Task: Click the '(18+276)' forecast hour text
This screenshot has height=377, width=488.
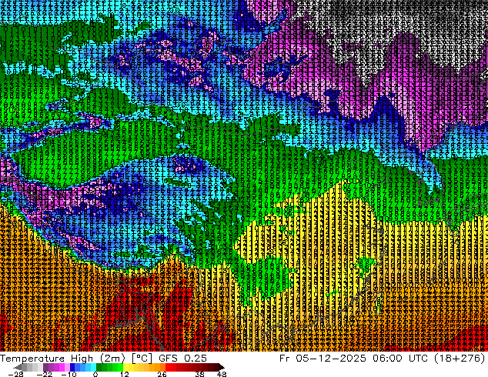Action: [x=461, y=359]
